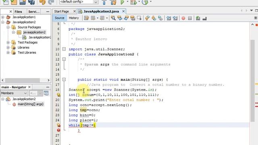Toggle Highlight Search icon

coord(133,18)
